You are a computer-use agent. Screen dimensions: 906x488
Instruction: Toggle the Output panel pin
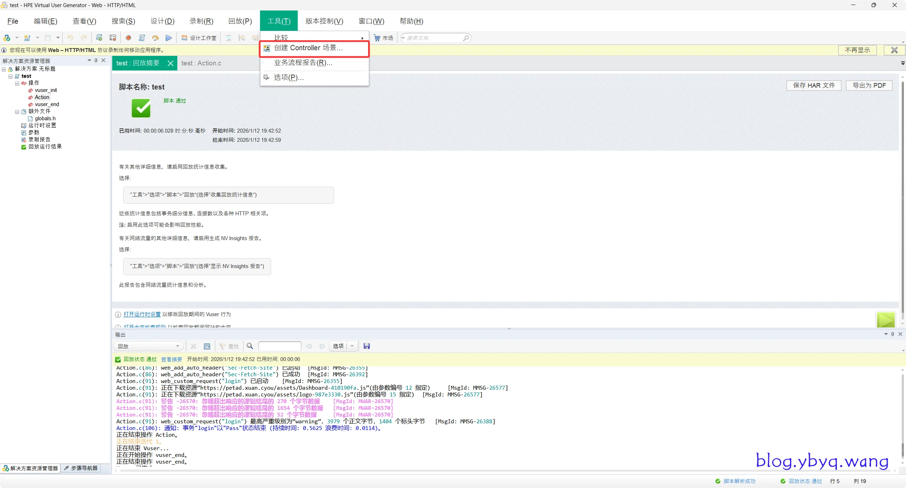(893, 334)
